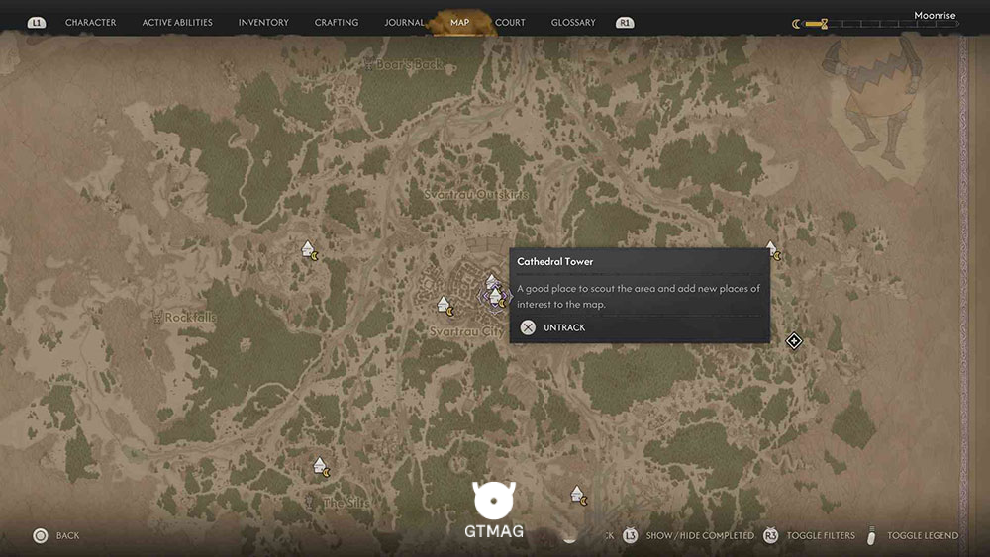Click the Svartrau City label

tap(466, 331)
